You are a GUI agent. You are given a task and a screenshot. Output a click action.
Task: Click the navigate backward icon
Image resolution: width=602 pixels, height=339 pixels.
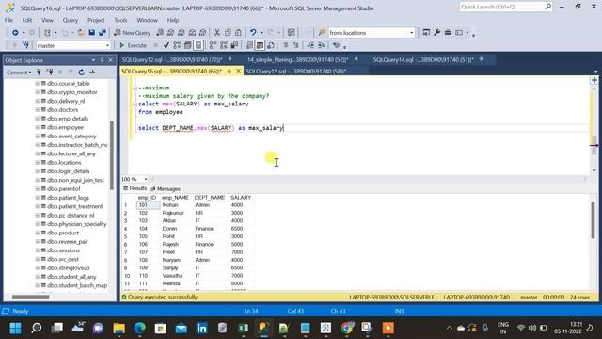(15, 33)
